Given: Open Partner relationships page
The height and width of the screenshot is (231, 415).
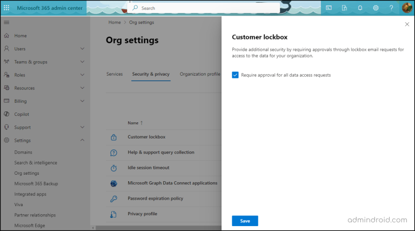Looking at the screenshot, I should point(35,215).
